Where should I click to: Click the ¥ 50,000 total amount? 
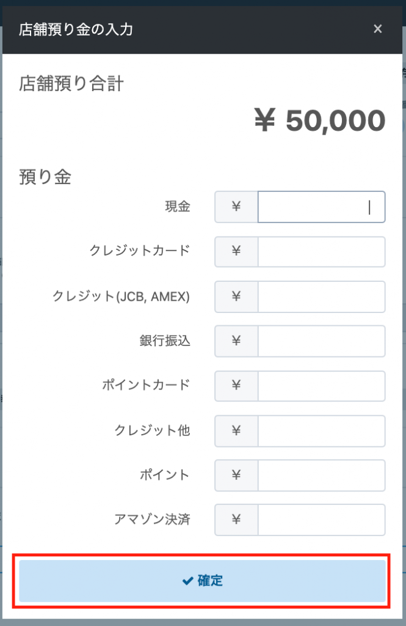(x=319, y=121)
